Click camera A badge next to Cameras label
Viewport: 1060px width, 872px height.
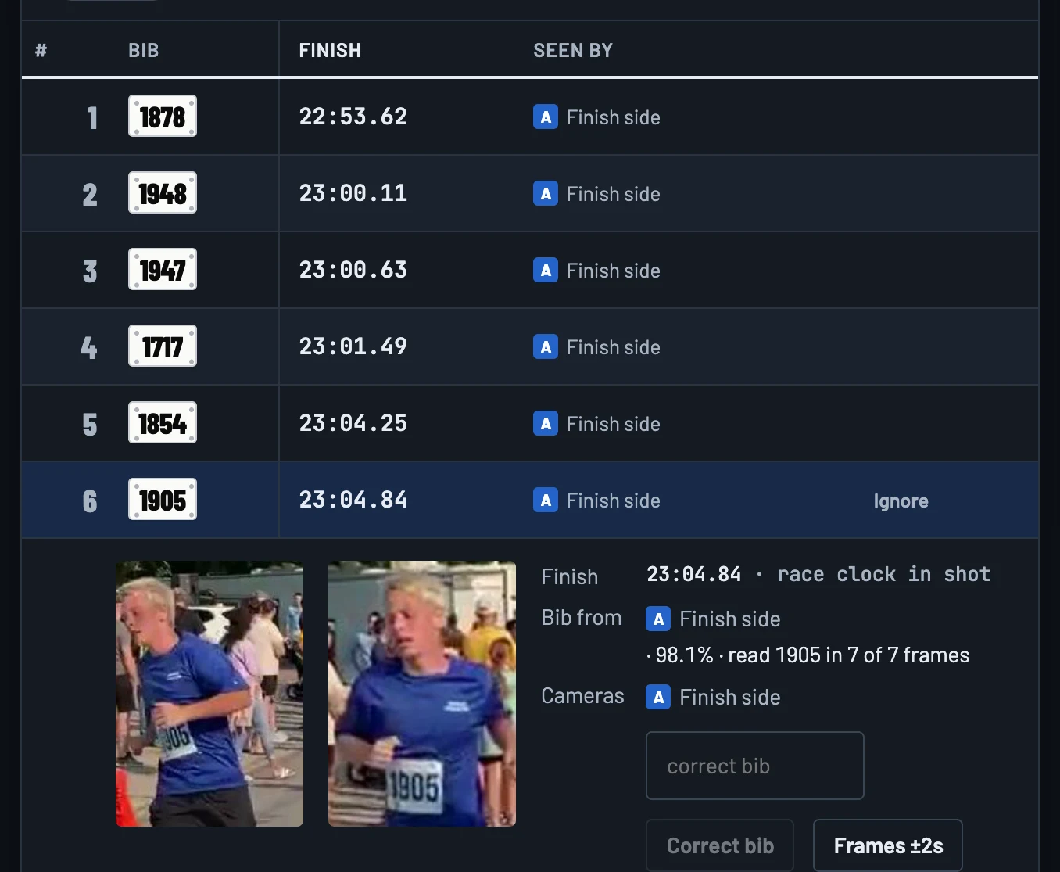658,697
